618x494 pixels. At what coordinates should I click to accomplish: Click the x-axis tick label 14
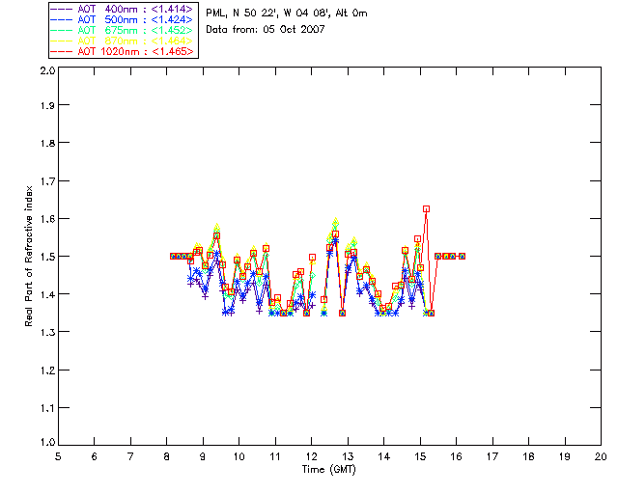point(384,456)
